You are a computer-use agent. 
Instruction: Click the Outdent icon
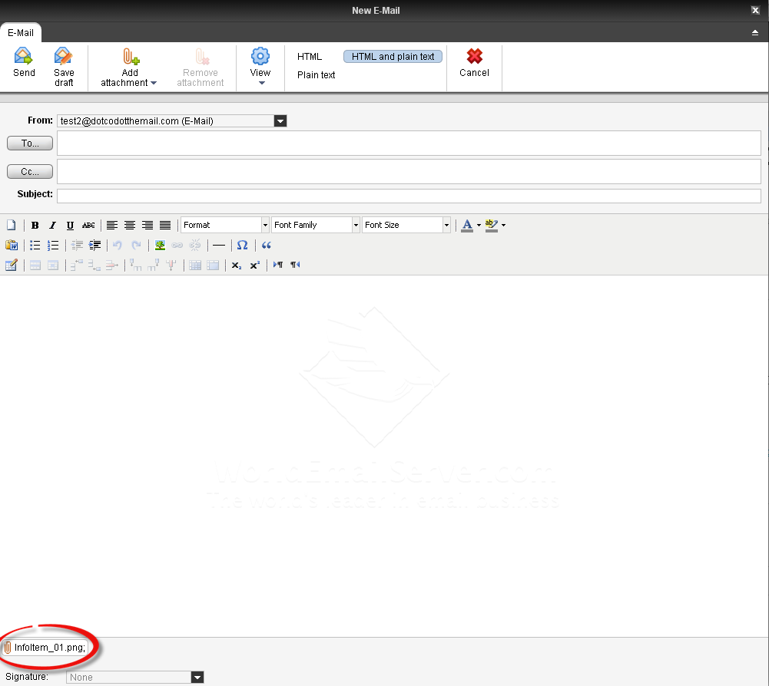[77, 245]
